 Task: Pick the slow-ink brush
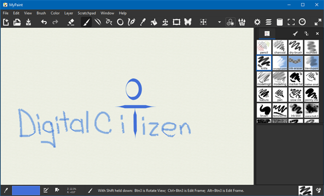coord(295,95)
